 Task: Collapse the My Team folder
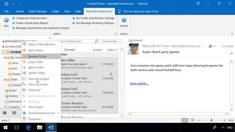5,58
